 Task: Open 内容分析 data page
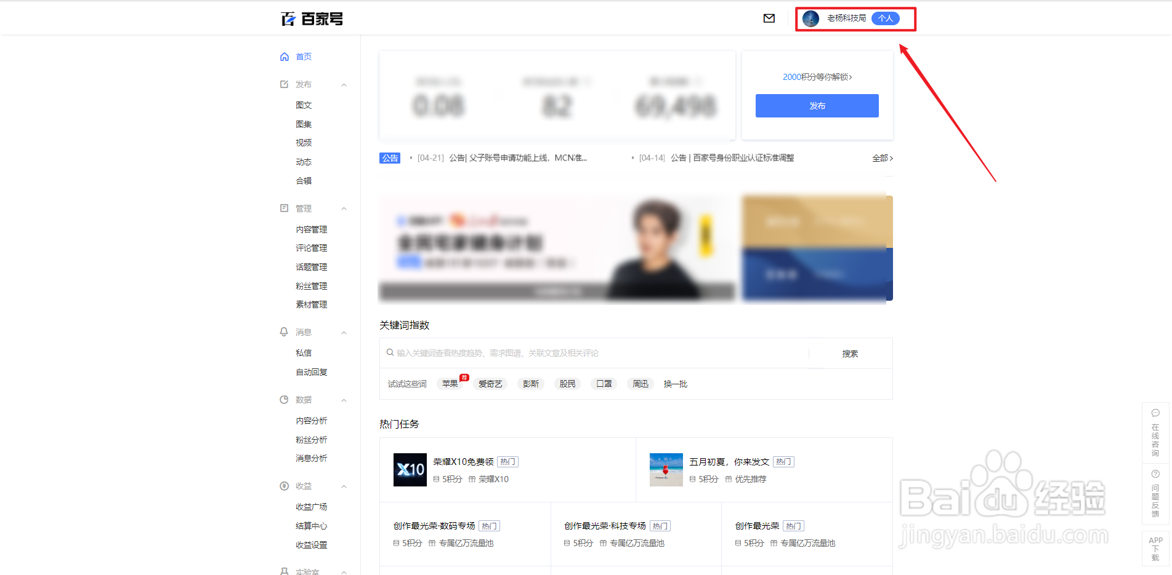311,421
